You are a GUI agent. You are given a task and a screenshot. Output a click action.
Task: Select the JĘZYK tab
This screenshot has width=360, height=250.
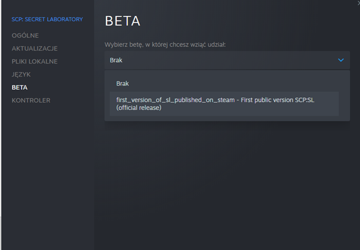point(21,74)
